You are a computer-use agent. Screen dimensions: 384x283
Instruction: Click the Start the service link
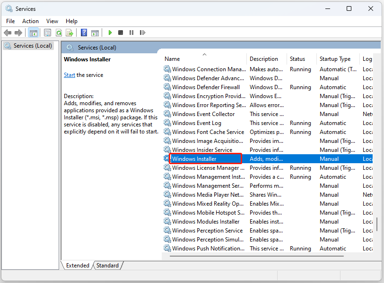point(70,75)
